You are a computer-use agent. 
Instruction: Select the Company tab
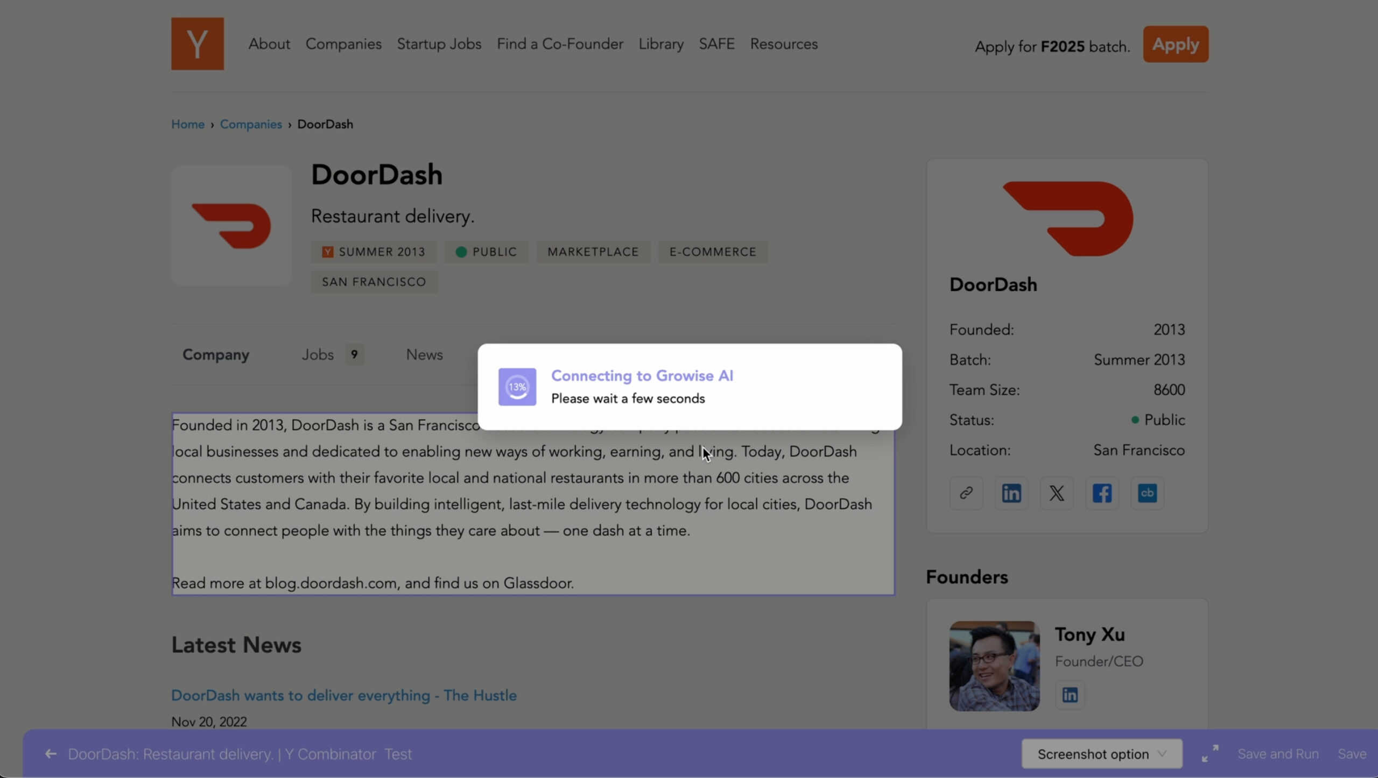216,354
